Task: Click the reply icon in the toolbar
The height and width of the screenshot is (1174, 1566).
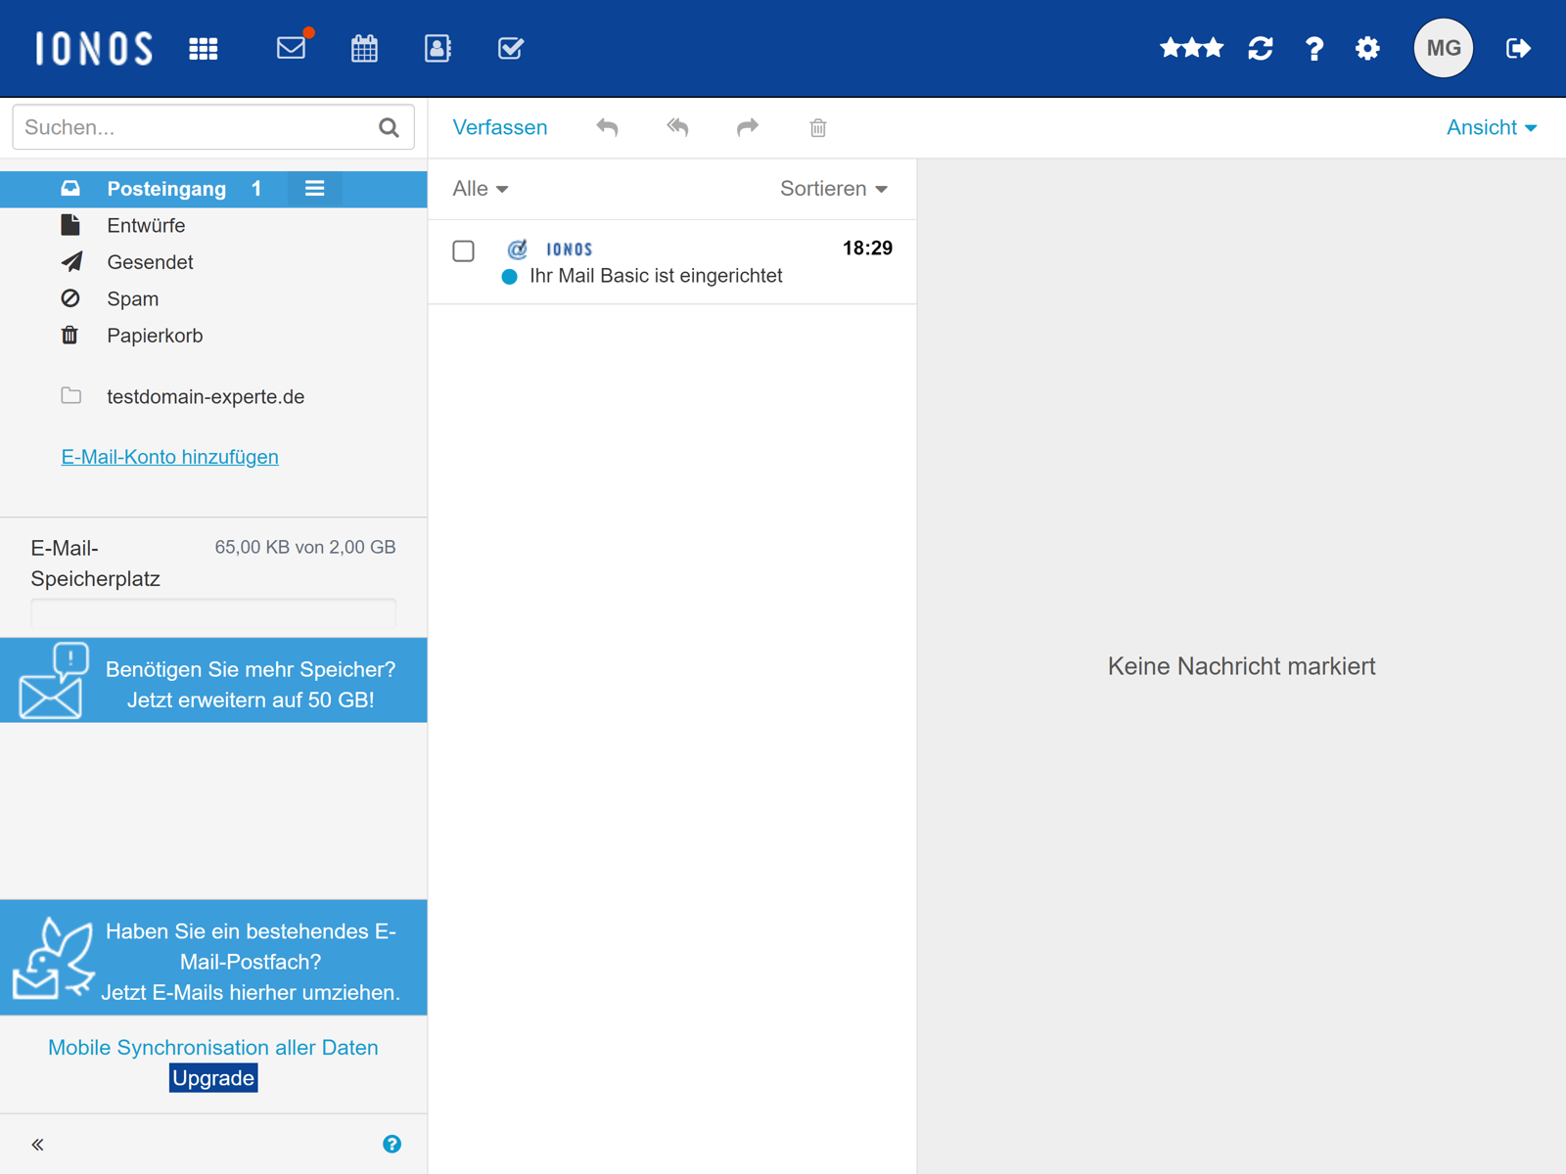Action: pos(607,127)
